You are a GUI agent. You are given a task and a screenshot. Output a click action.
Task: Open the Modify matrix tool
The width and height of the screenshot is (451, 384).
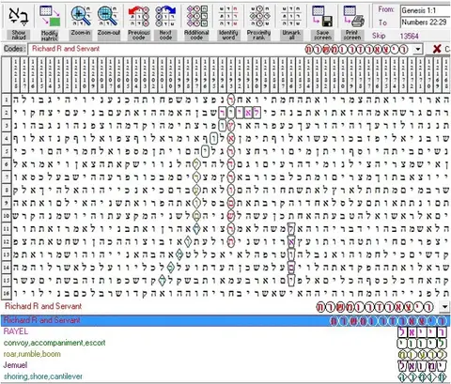tap(50, 16)
